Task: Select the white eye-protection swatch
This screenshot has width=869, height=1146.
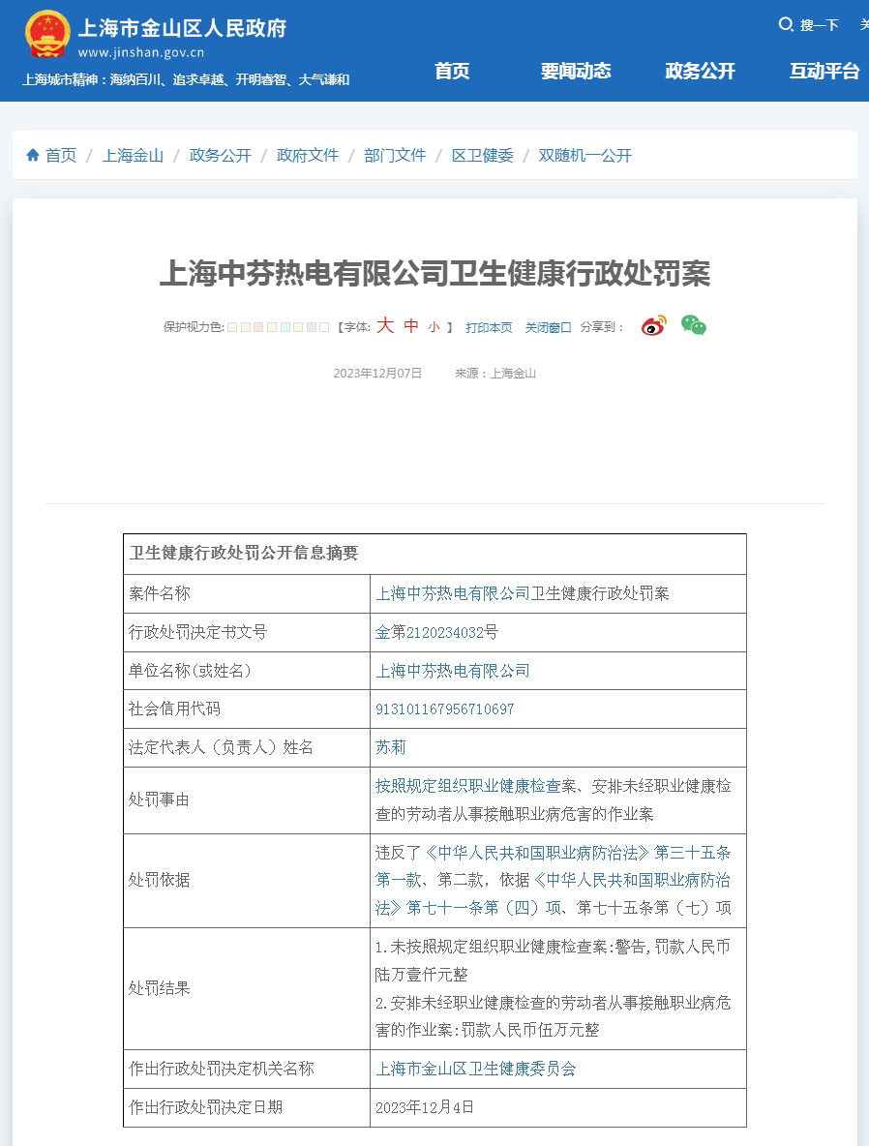Action: tap(324, 327)
